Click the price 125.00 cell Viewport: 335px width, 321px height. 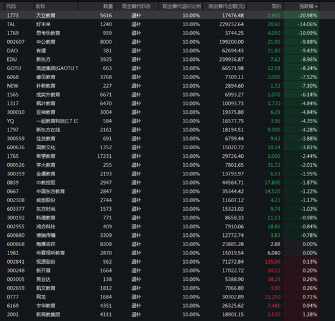273,261
